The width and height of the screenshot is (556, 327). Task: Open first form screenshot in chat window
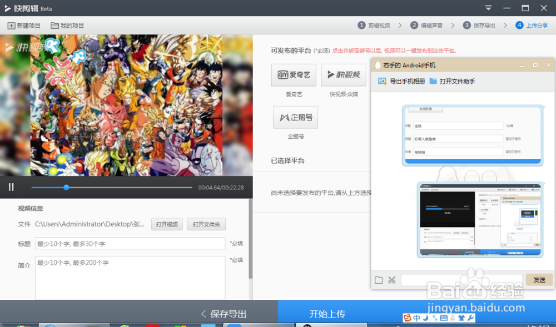(473, 135)
